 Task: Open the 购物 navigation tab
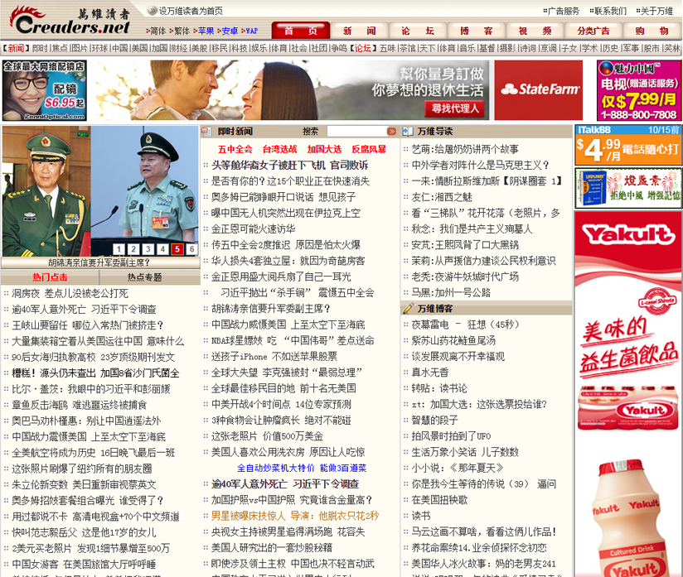click(x=652, y=31)
